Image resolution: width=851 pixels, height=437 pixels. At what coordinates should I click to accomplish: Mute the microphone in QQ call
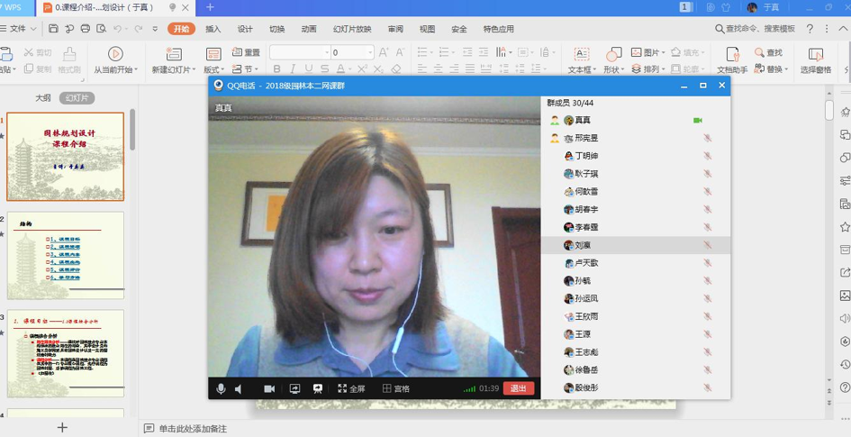point(221,388)
